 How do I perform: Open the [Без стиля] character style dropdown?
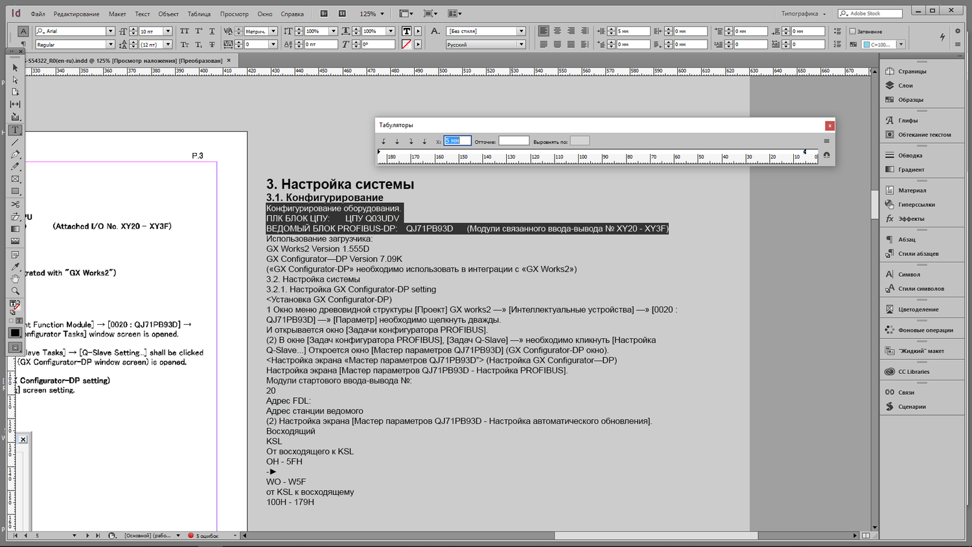tap(521, 31)
